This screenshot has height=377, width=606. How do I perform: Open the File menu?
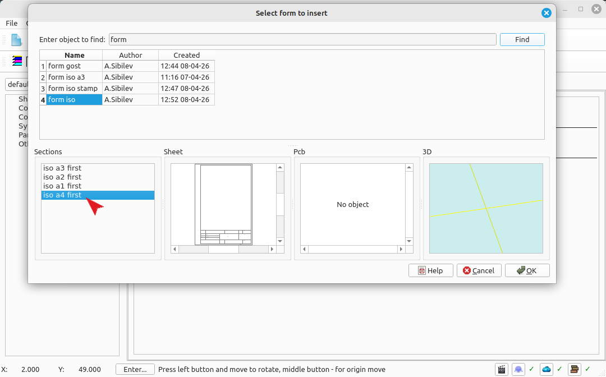12,23
